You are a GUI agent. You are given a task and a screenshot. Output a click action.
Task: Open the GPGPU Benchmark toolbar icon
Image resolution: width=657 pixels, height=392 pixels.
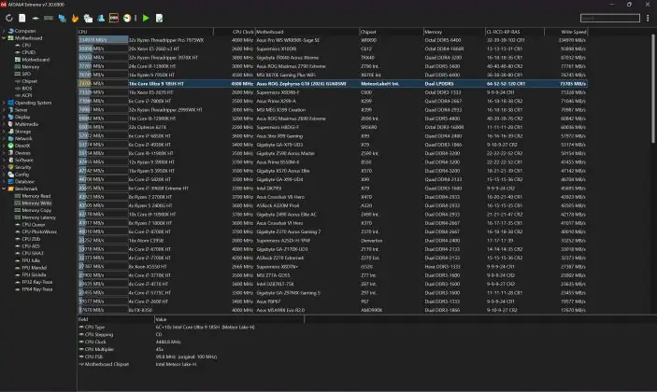(x=62, y=18)
